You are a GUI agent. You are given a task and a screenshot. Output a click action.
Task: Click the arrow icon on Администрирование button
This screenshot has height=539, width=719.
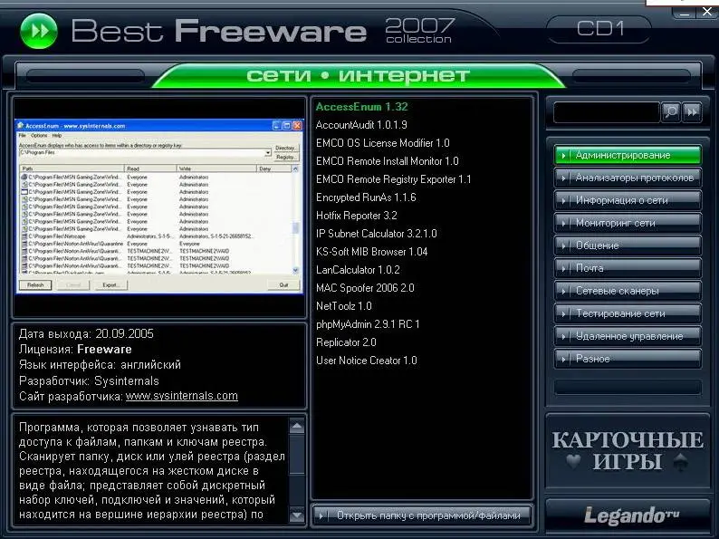pyautogui.click(x=563, y=156)
